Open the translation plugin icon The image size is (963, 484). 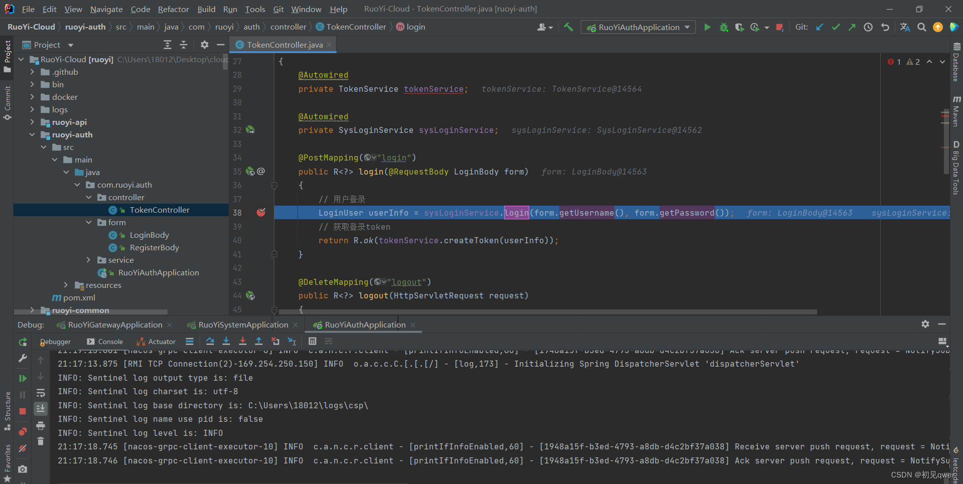coord(905,27)
